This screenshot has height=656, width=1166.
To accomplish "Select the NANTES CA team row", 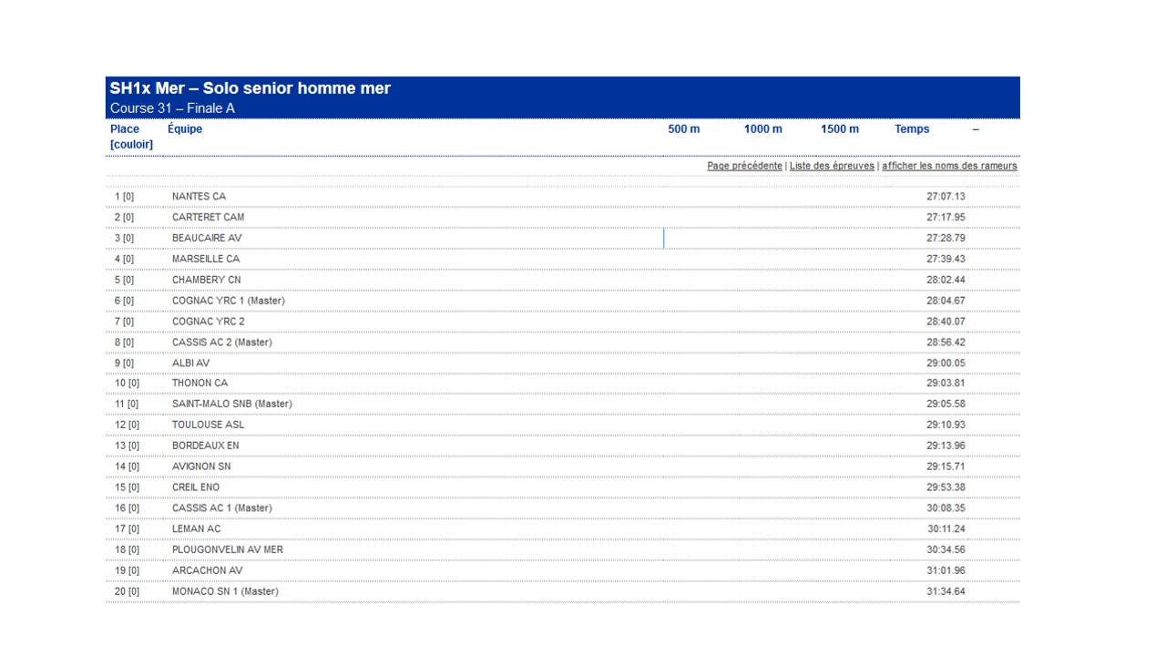I will click(563, 197).
